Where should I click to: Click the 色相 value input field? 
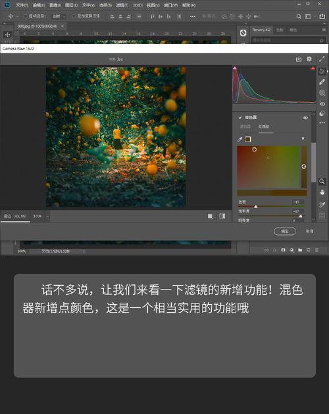[x=298, y=202]
